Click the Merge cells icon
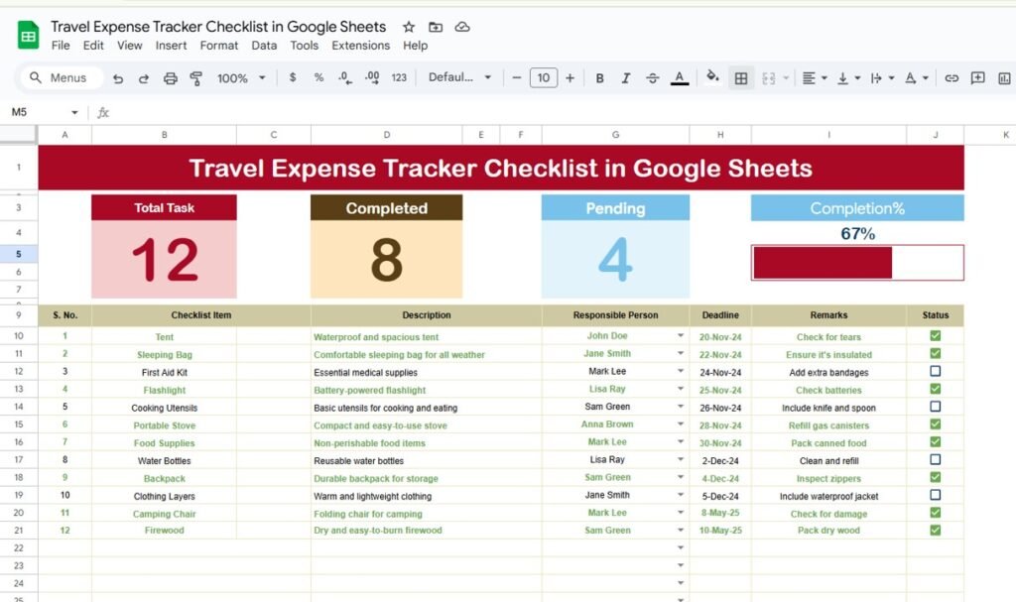Viewport: 1016px width, 602px height. click(x=769, y=78)
